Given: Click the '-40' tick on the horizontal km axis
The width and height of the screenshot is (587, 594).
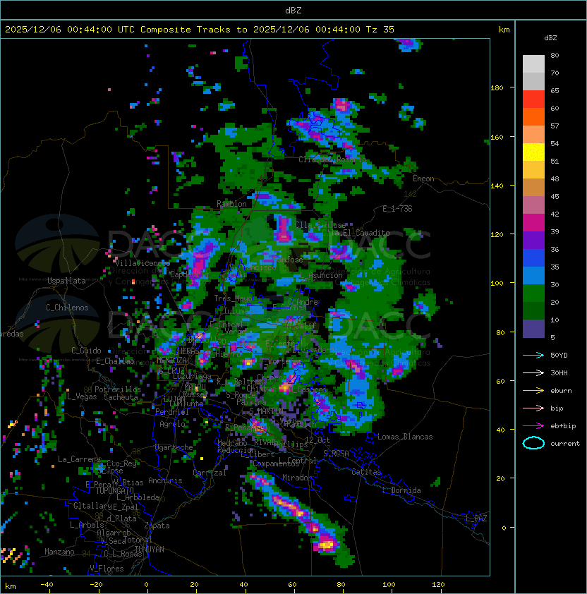Looking at the screenshot, I should click(47, 585).
